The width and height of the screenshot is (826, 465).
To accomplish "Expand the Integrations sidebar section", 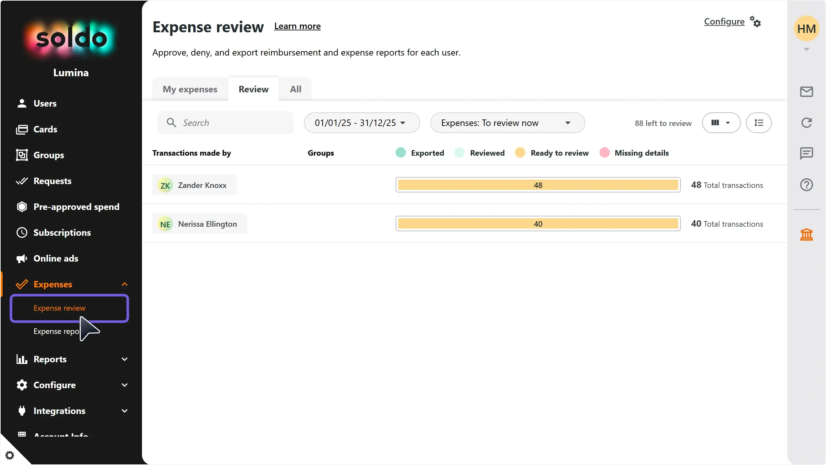I will 72,411.
